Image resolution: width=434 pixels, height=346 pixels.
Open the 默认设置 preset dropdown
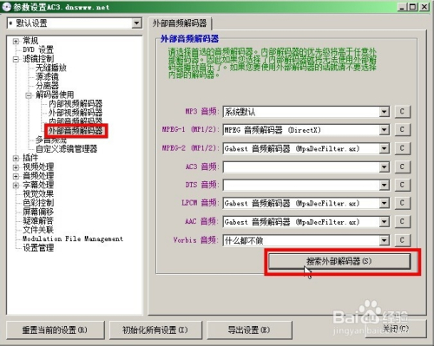coord(136,23)
